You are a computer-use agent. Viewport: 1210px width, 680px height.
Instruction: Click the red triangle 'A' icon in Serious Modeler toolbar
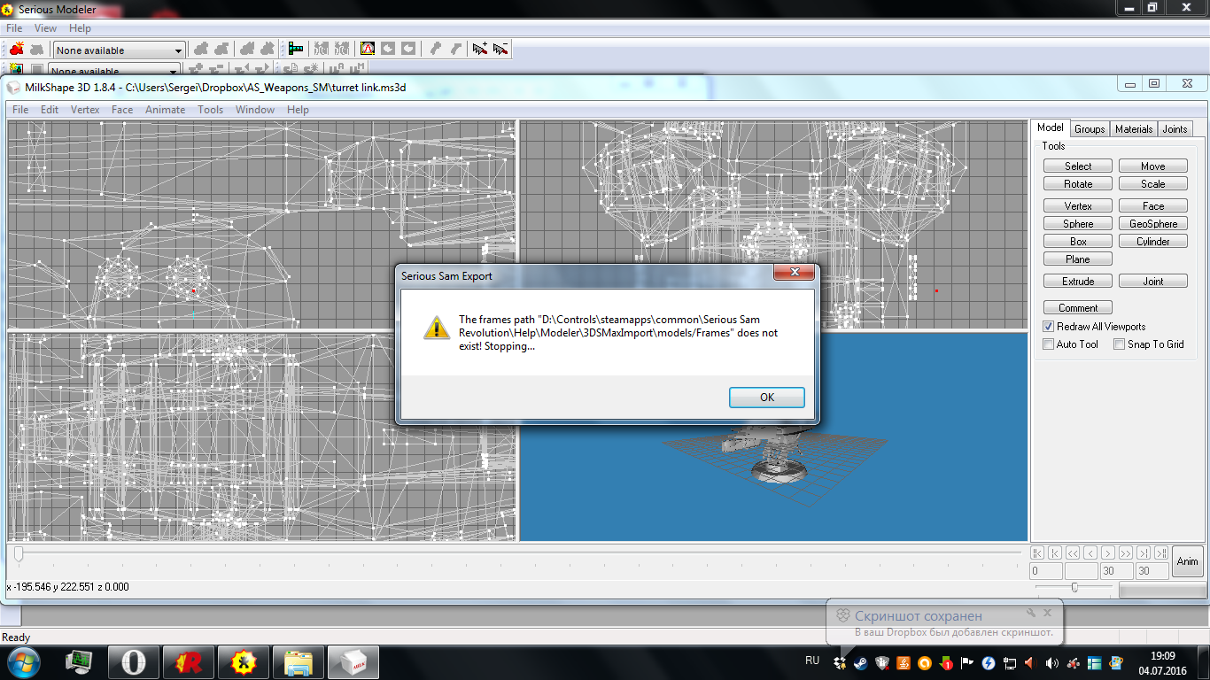367,50
